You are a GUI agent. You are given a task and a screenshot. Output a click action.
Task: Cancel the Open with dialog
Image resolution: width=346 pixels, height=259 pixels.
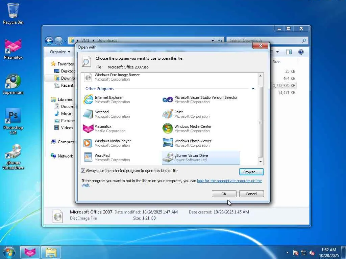point(251,194)
